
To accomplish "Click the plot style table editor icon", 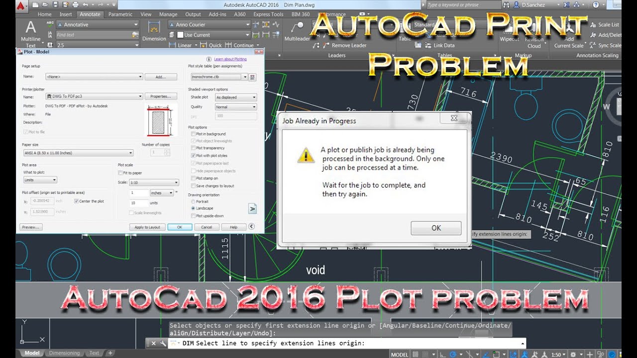I will (252, 77).
